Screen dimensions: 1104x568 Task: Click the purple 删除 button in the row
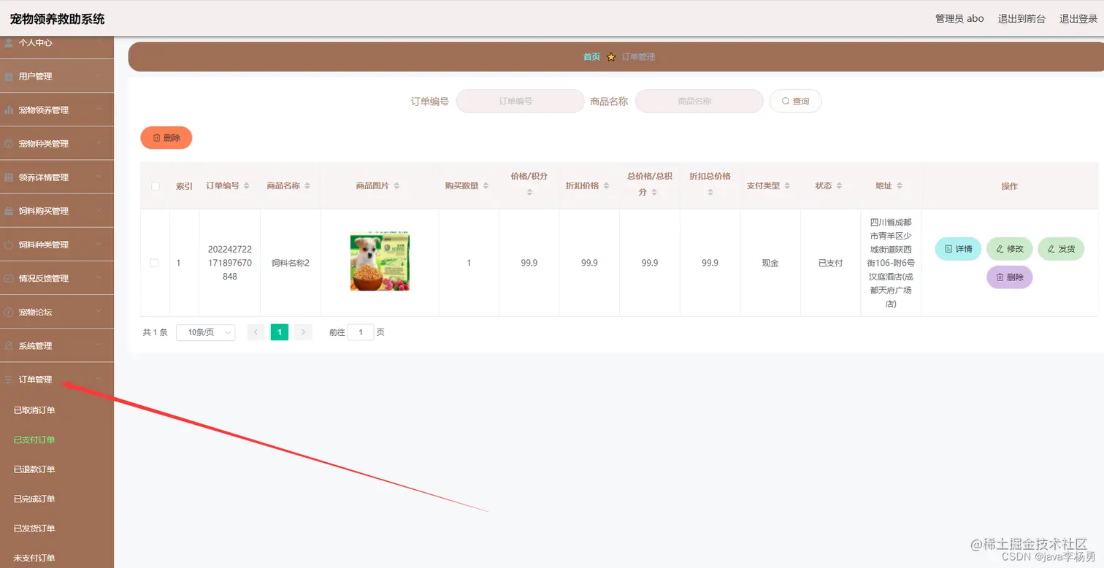pyautogui.click(x=1010, y=277)
